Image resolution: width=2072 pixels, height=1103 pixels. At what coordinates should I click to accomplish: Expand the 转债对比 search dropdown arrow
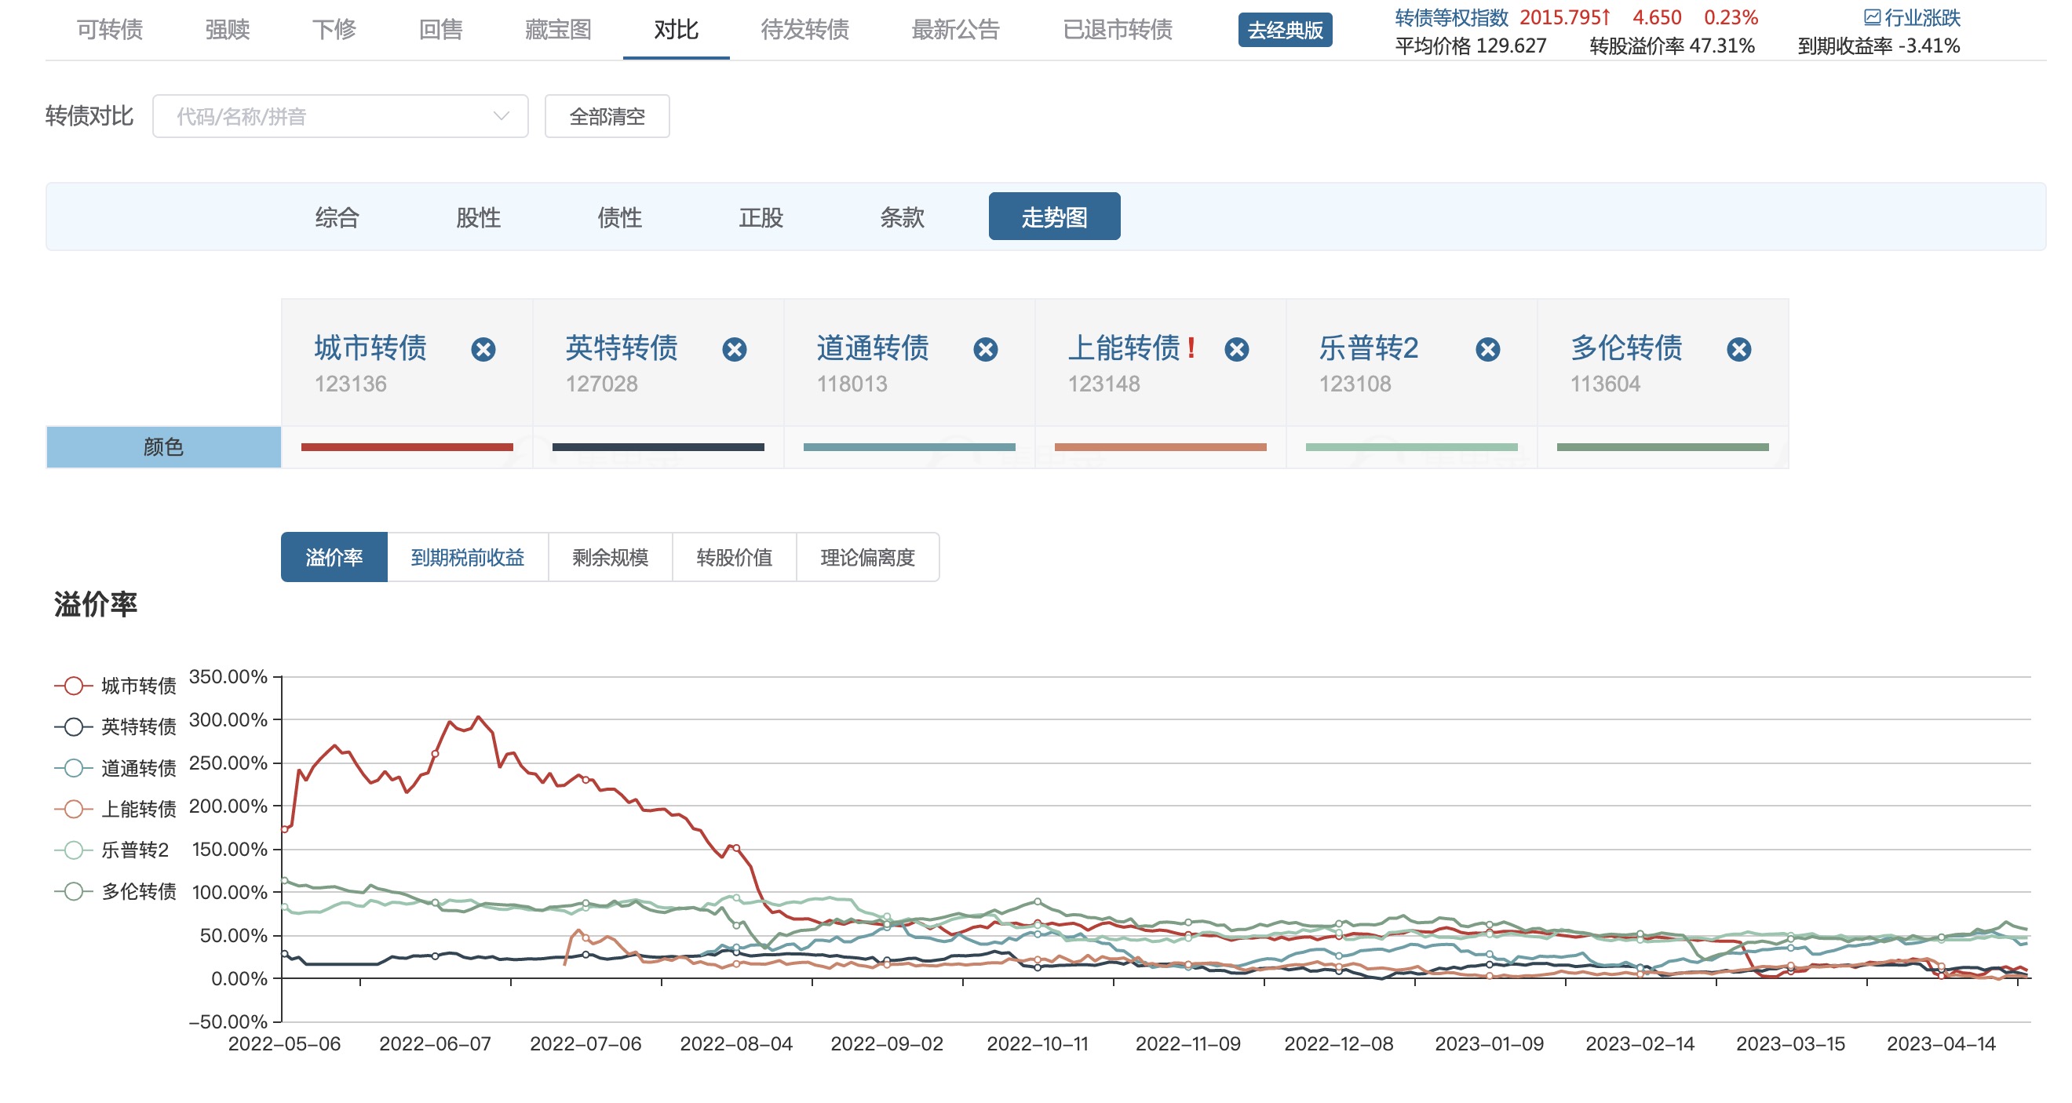tap(501, 117)
